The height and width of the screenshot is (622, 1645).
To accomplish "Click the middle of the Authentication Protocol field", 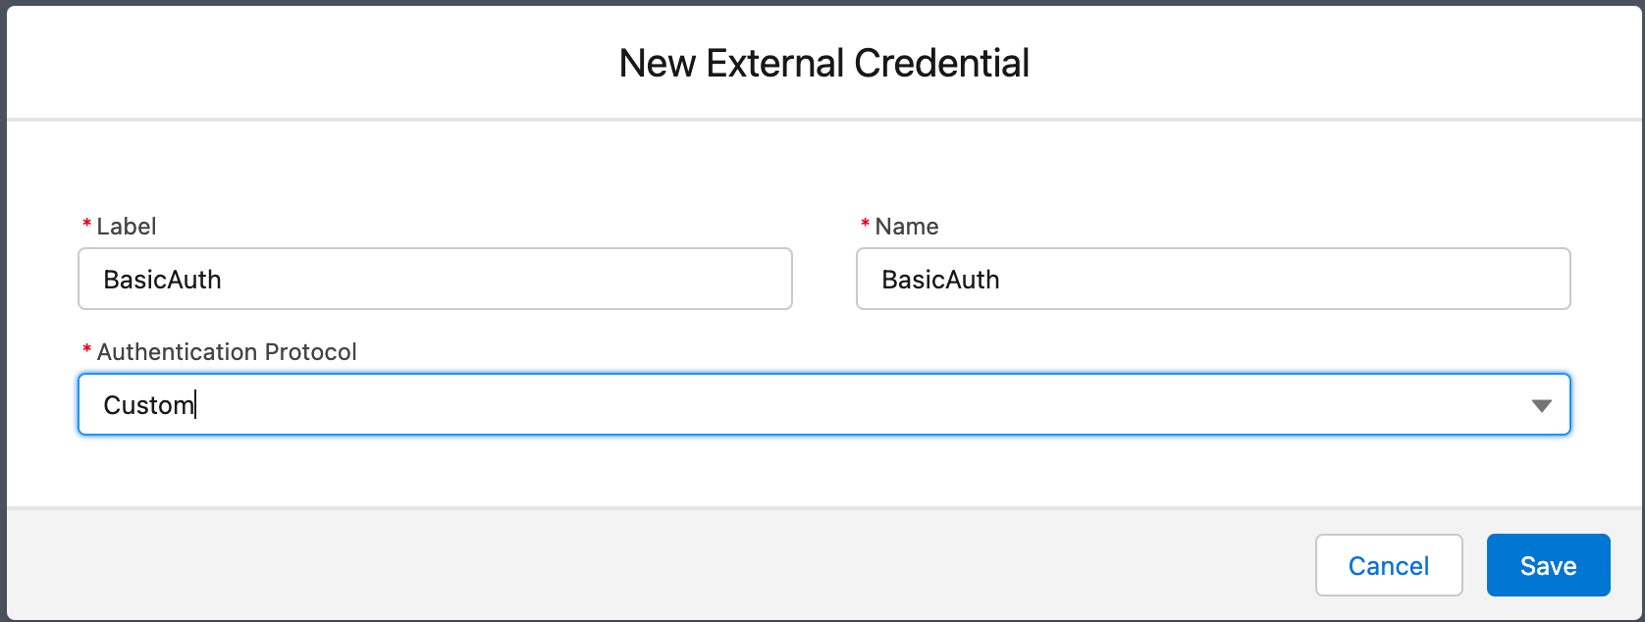I will [822, 404].
